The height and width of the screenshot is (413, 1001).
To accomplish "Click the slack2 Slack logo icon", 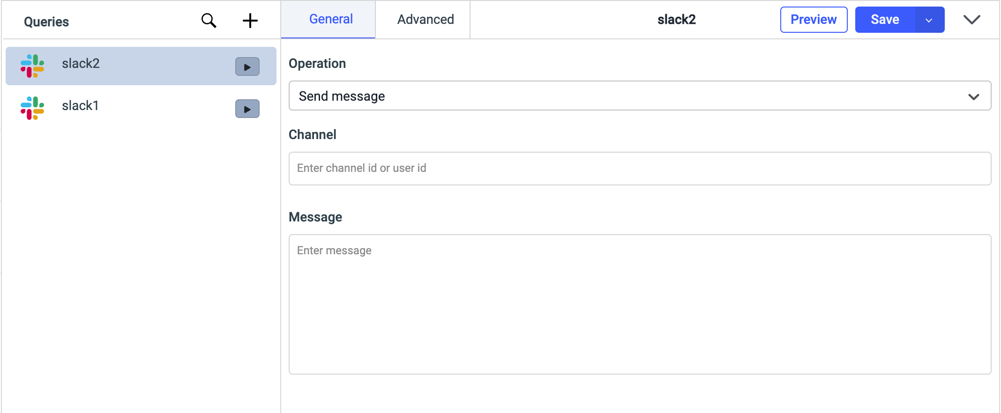I will pyautogui.click(x=32, y=66).
